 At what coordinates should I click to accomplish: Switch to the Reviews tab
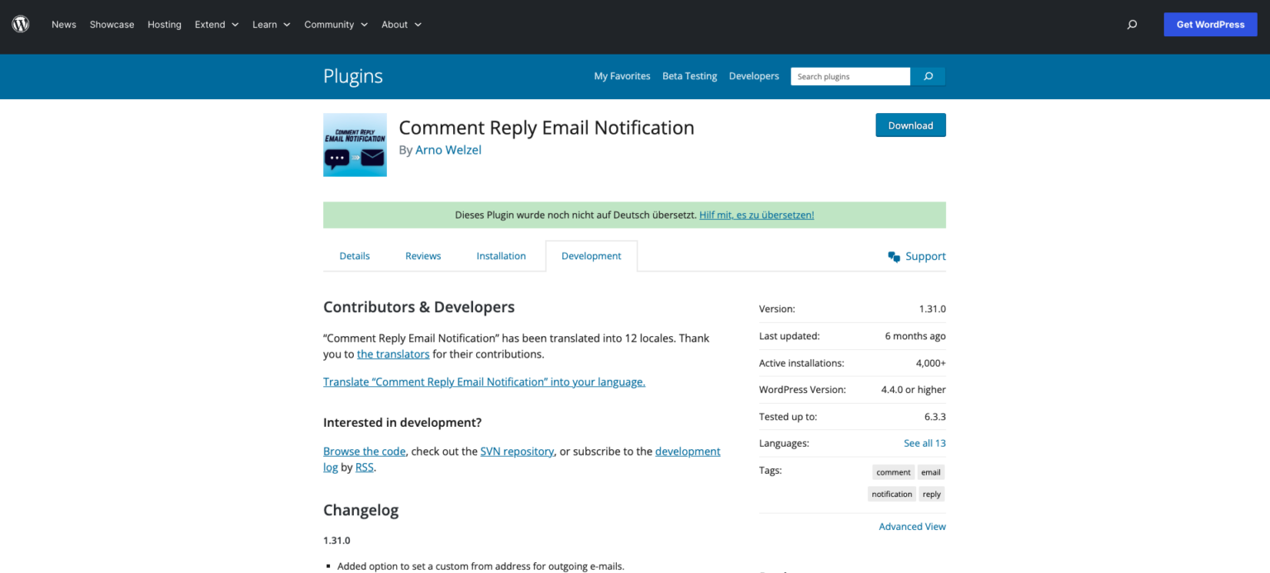point(423,256)
